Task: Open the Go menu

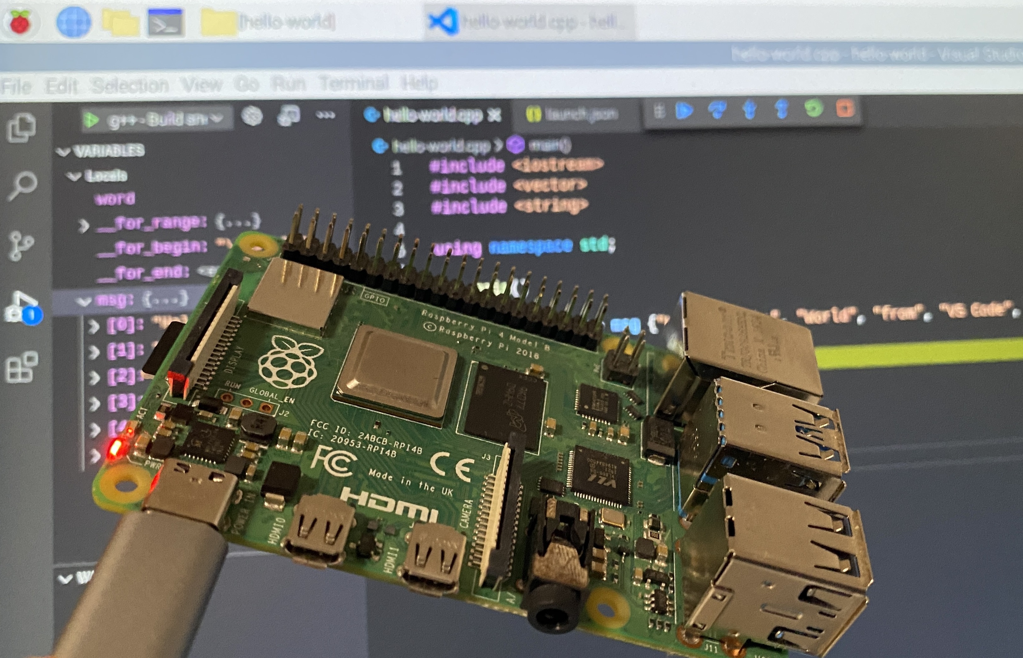Action: point(247,84)
